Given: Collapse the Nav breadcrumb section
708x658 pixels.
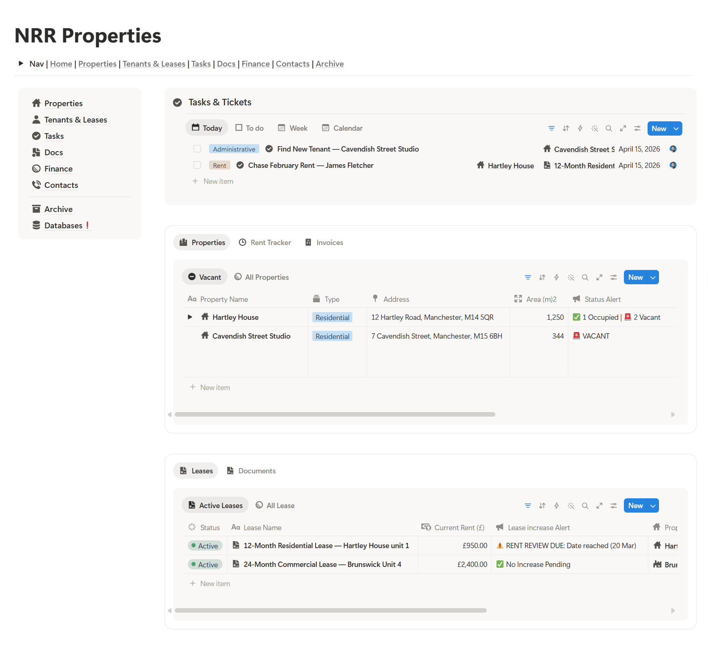Looking at the screenshot, I should (21, 63).
